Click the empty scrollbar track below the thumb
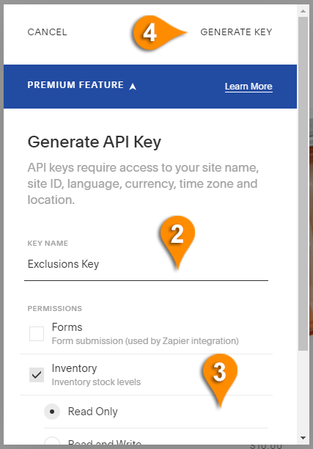The width and height of the screenshot is (313, 449). point(303,392)
